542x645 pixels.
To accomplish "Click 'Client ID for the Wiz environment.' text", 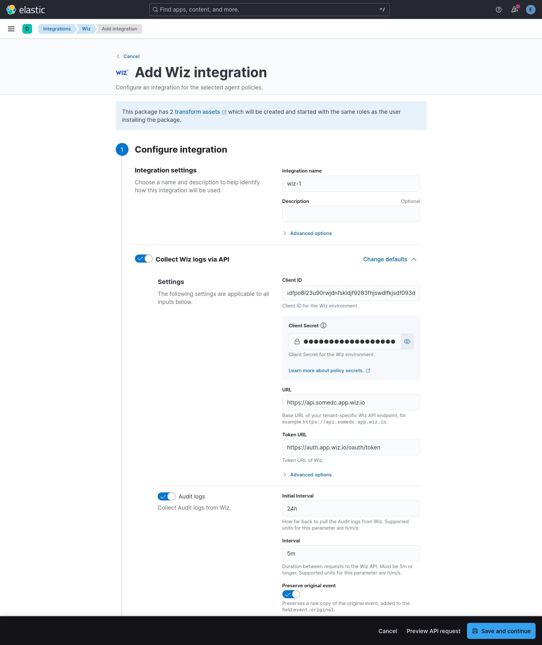I will pyautogui.click(x=320, y=306).
